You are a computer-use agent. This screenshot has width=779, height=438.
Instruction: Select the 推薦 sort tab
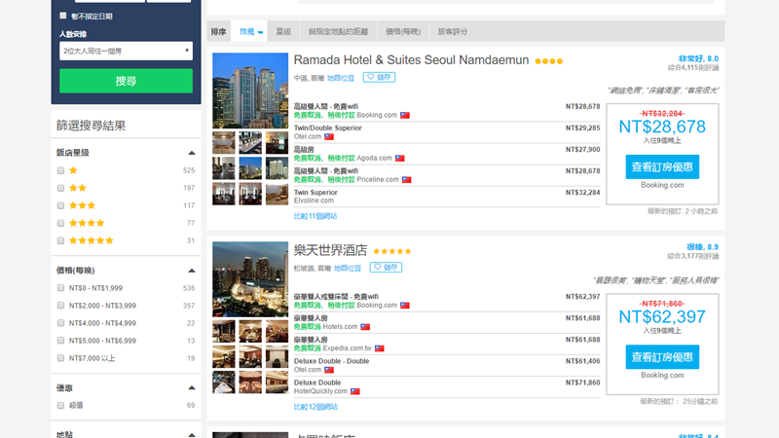pyautogui.click(x=251, y=31)
